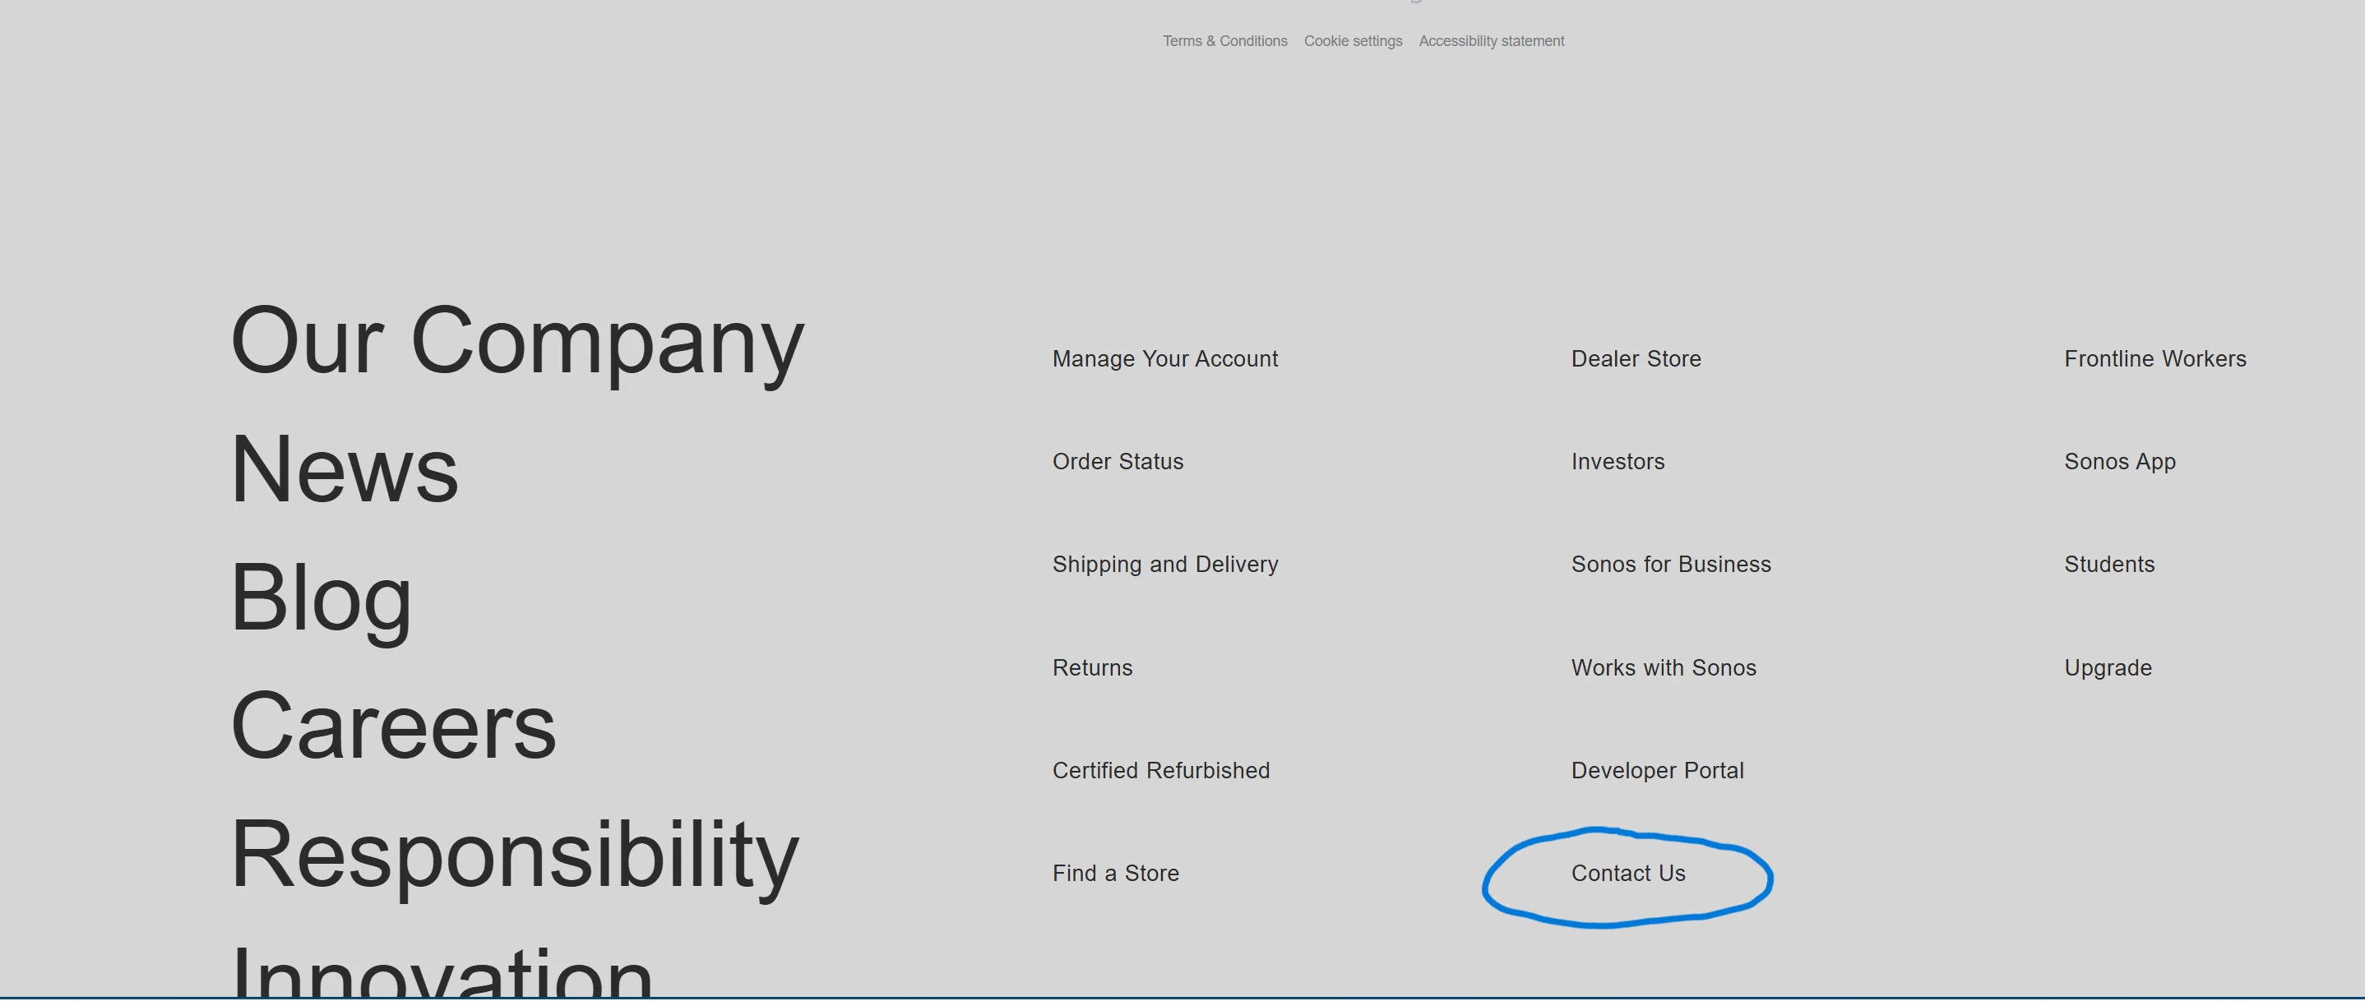Screen dimensions: 2365x1001
Task: Open the Careers page link
Action: click(393, 727)
